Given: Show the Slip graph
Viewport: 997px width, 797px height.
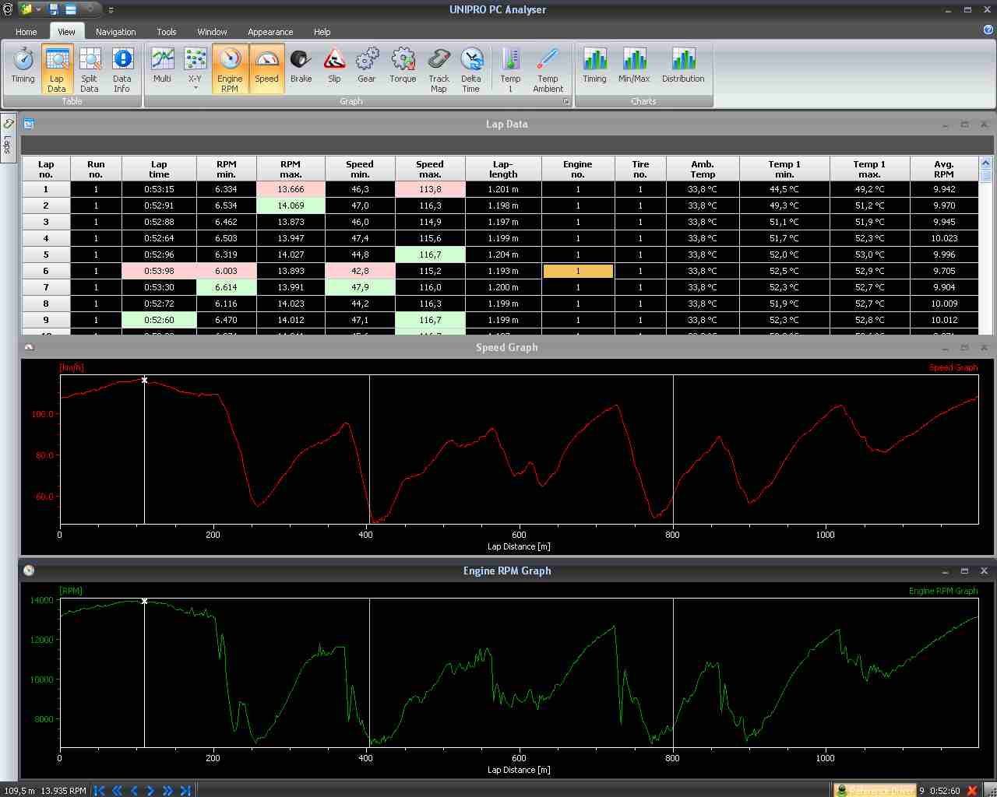Looking at the screenshot, I should tap(334, 67).
